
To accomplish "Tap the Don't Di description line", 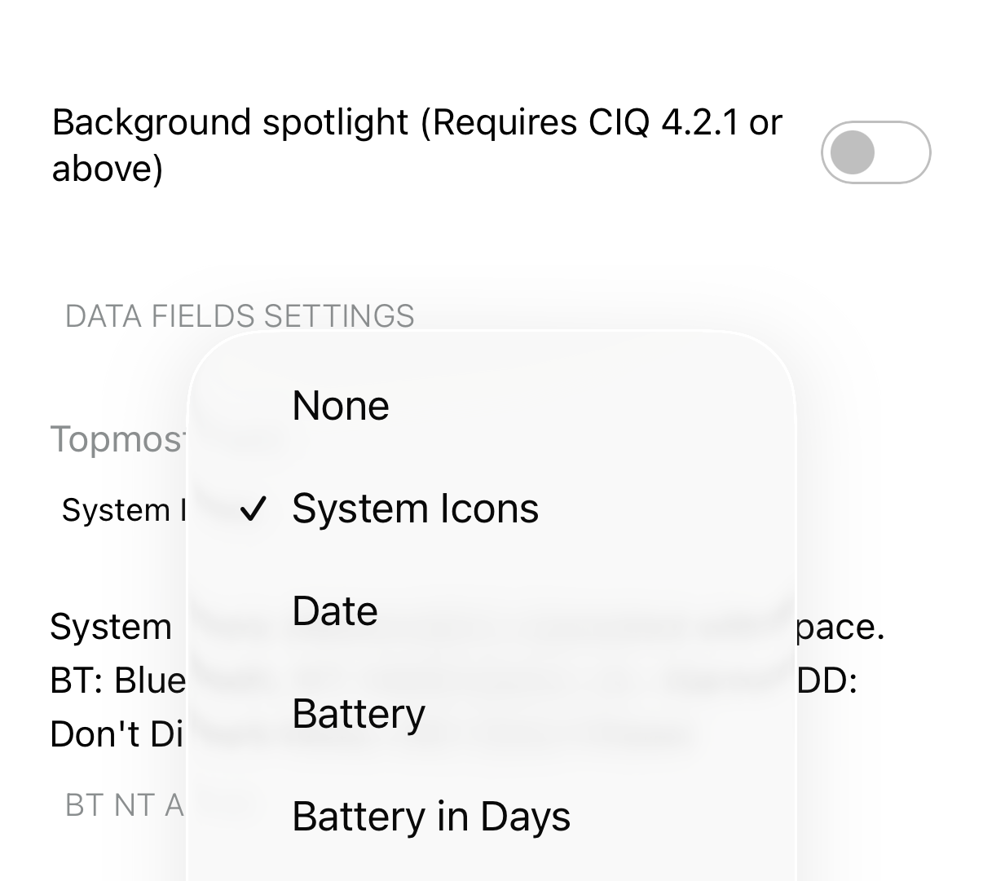I will (x=117, y=734).
